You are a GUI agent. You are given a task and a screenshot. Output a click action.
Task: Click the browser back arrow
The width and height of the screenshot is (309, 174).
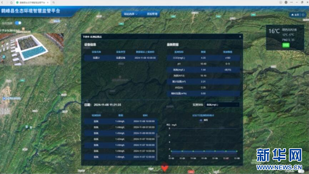pos(2,2)
